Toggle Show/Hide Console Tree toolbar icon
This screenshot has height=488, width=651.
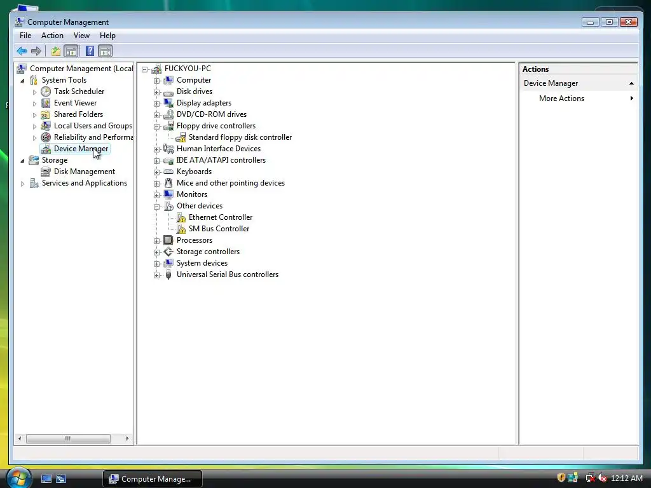tap(71, 51)
